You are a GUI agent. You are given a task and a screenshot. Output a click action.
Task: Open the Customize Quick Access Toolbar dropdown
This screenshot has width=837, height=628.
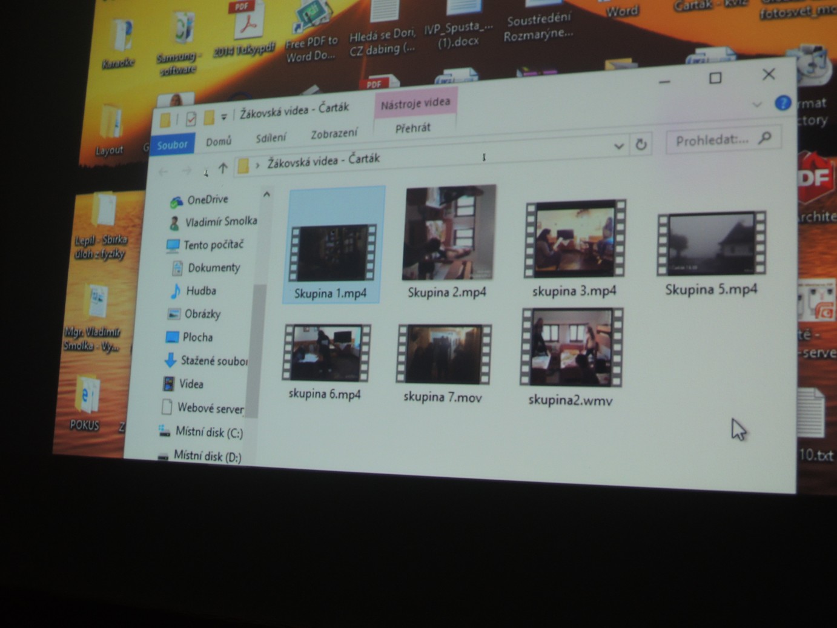pyautogui.click(x=224, y=117)
